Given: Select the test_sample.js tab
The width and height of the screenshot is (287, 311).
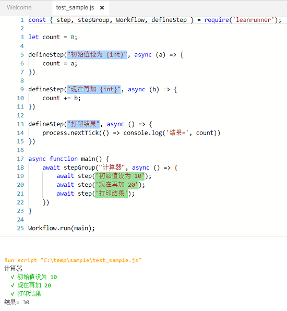Looking at the screenshot, I should [75, 7].
